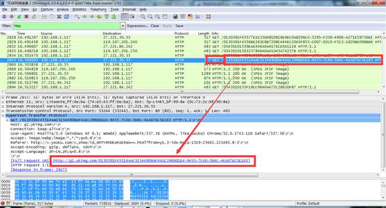Open the Internals menu
This screenshot has height=208, width=386.
coord(129,10)
